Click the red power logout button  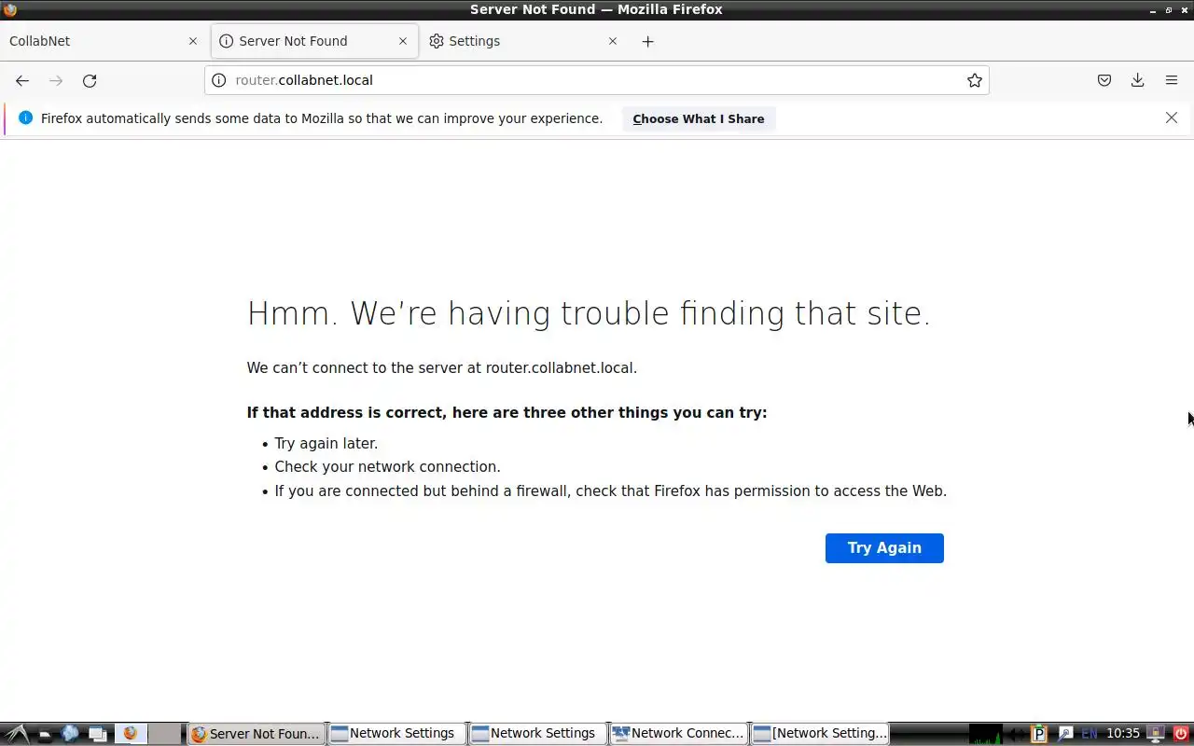pos(1181,734)
